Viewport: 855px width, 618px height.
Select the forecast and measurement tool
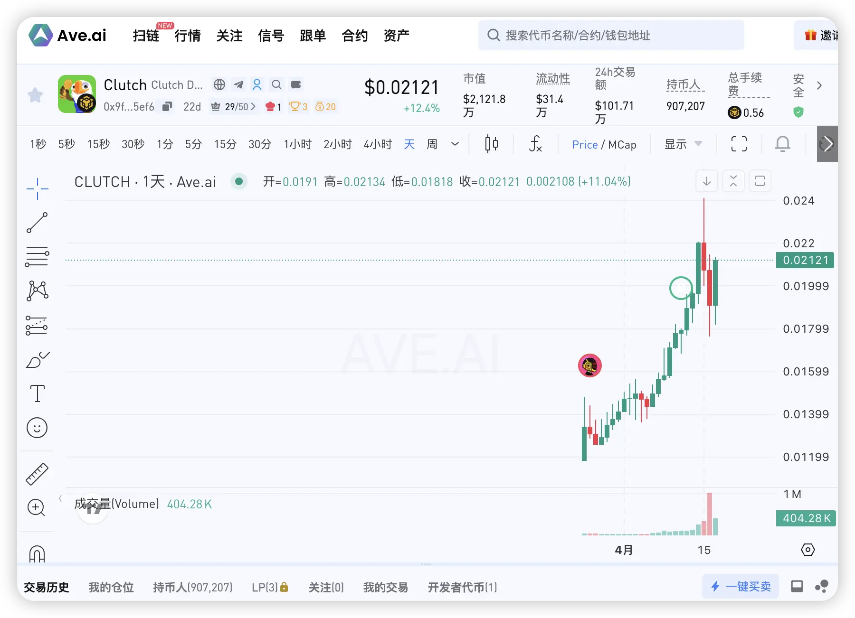pos(37,326)
